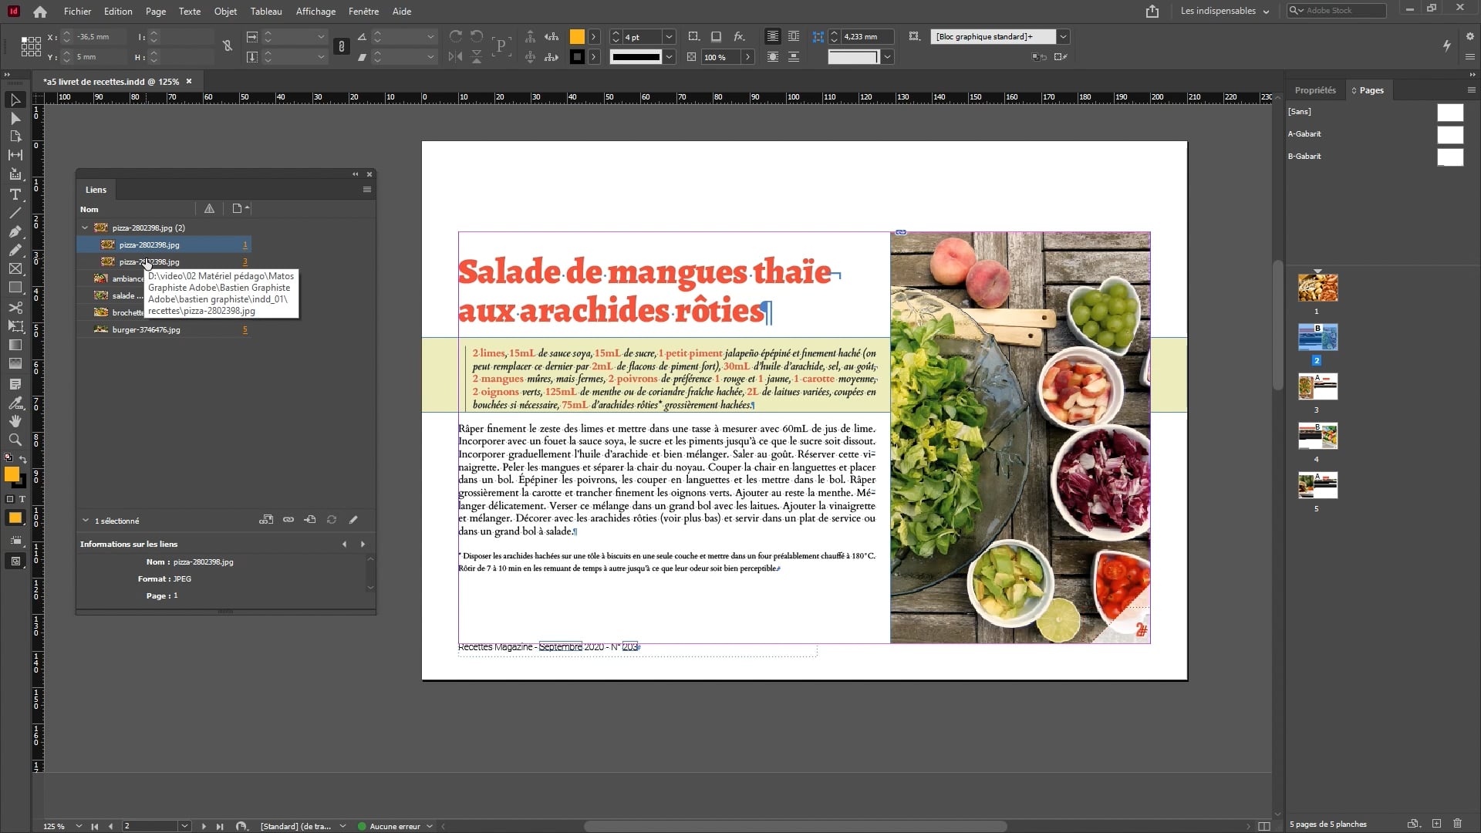1481x833 pixels.
Task: Click Go to Link icon in Liens panel
Action: point(310,520)
